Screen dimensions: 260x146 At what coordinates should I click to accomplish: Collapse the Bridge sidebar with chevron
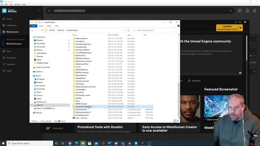(39, 11)
